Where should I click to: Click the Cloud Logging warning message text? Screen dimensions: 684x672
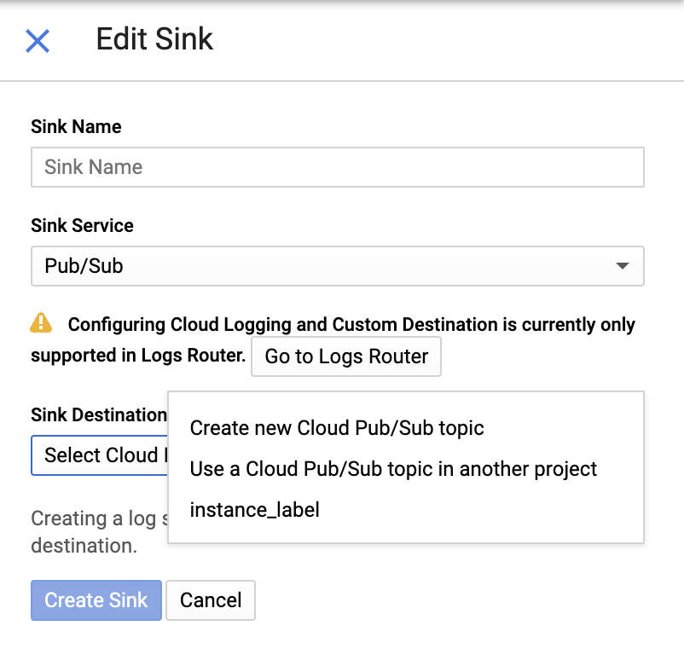[x=351, y=325]
